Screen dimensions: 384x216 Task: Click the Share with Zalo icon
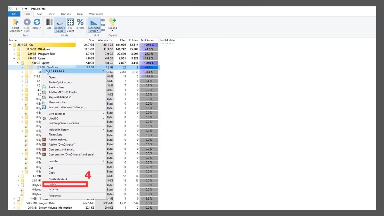(x=44, y=102)
